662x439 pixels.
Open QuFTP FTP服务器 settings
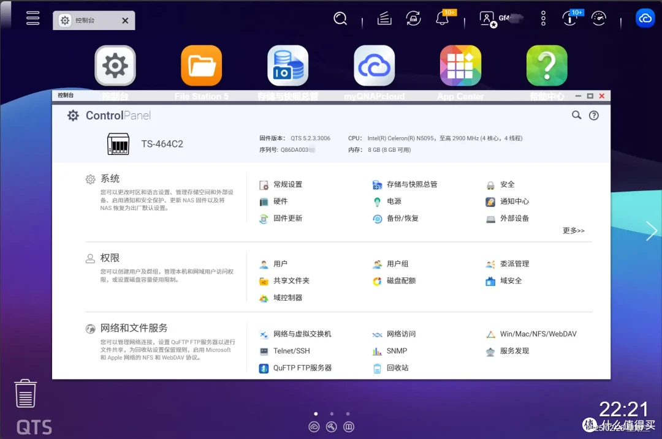tap(295, 368)
